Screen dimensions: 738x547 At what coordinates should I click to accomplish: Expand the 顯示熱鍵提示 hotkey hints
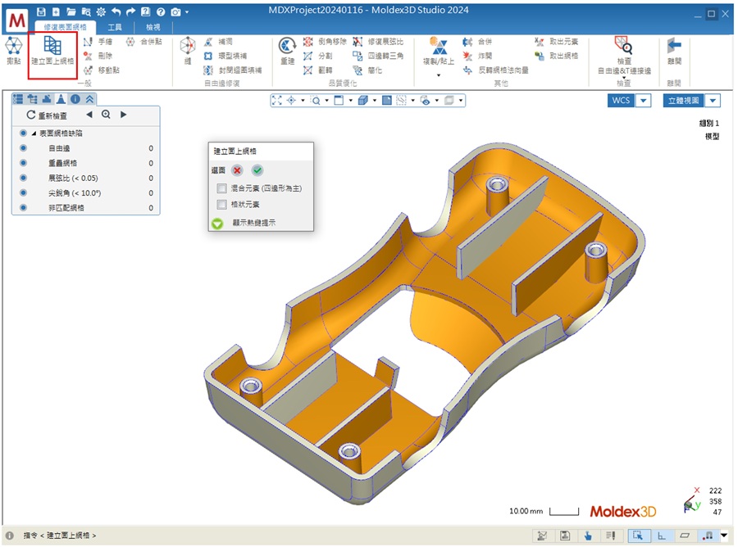[217, 222]
